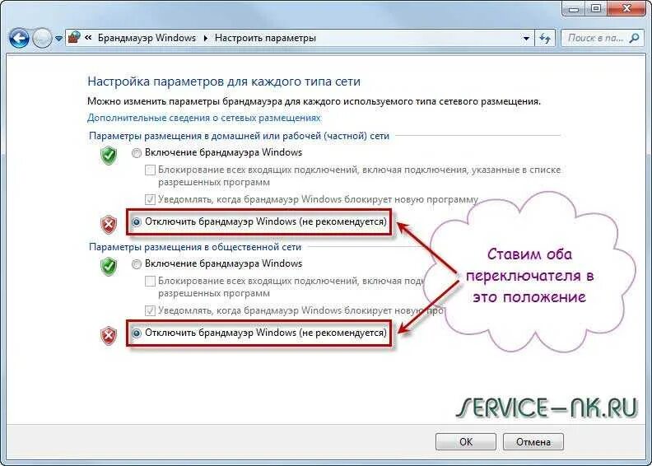
Task: Cancel changes with Отмена button
Action: pos(533,441)
